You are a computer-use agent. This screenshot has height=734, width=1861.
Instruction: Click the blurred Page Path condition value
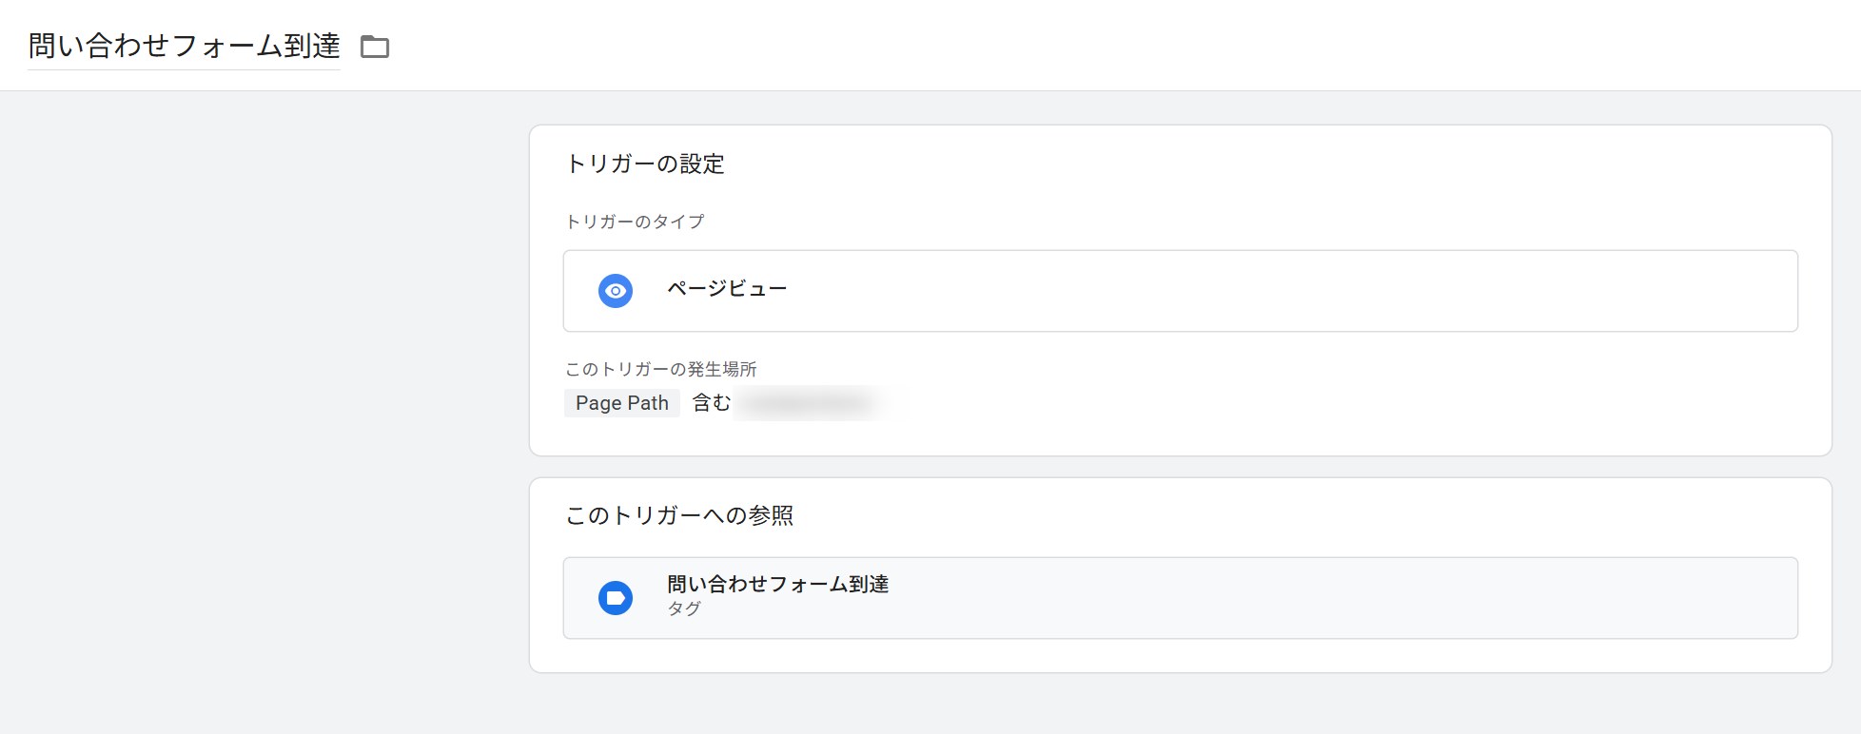807,403
